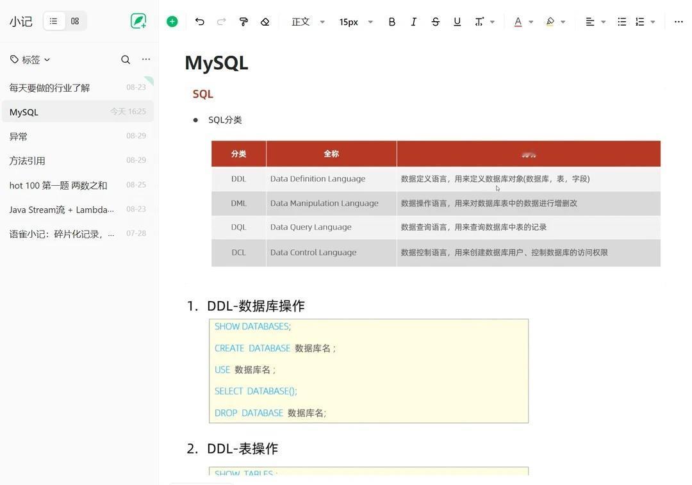Click the USE 数据库名 code line
This screenshot has width=692, height=485.
245,370
